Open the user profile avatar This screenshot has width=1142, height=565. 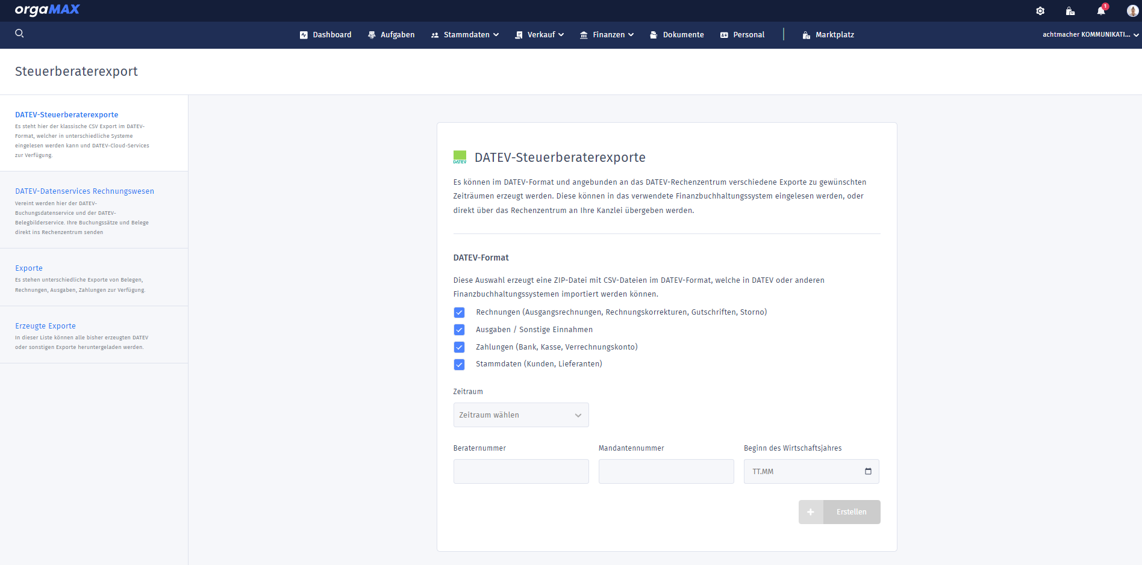[1132, 11]
